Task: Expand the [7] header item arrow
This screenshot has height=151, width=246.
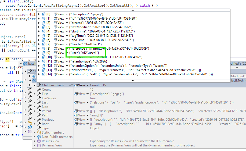Action: click(x=39, y=44)
